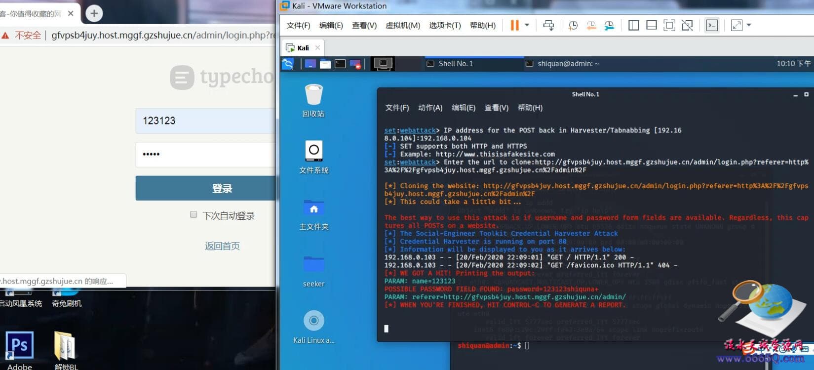Show or hide the VMware library sidebar

coord(633,25)
